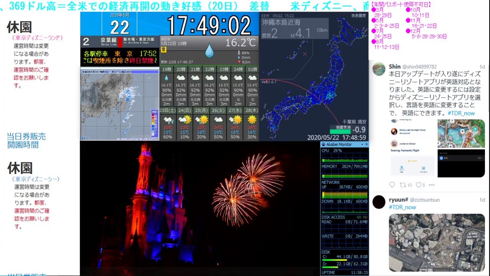490x276 pixels.
Task: Close the Akabei Monitor window
Action: 366,145
